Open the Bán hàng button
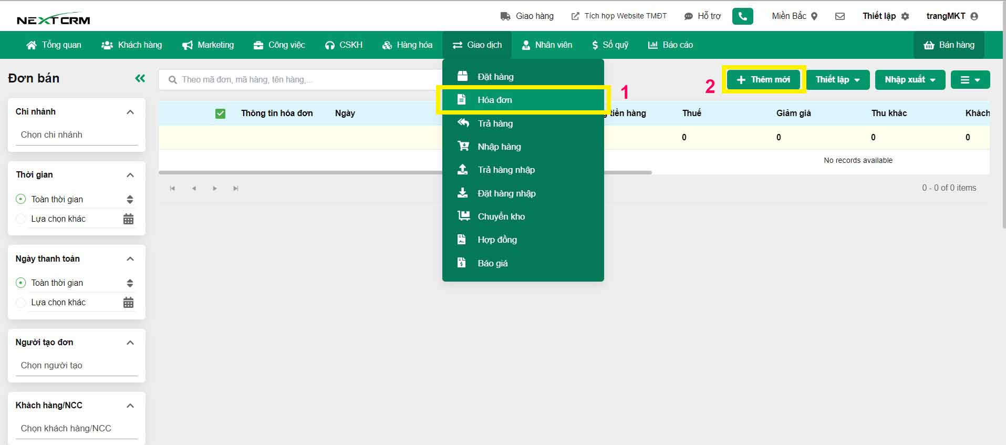This screenshot has width=1006, height=445. [x=949, y=45]
